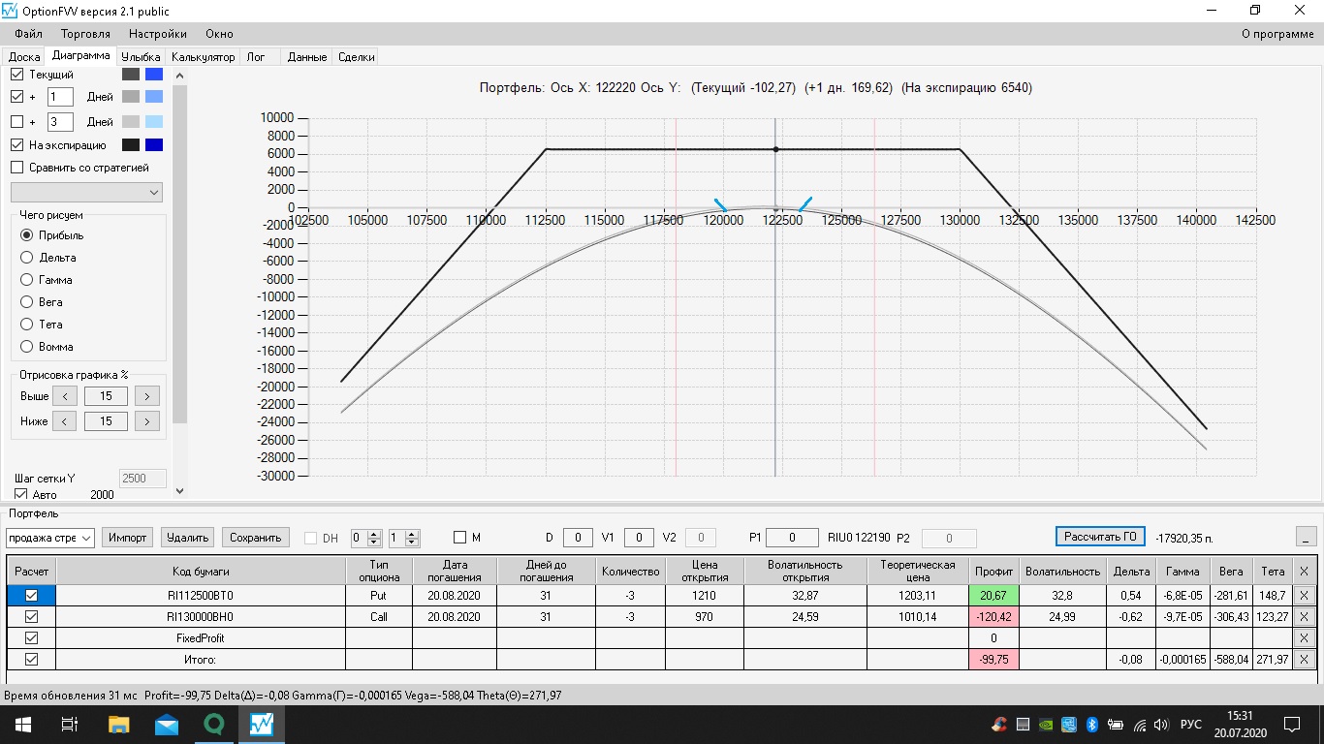
Task: Click the Удалить button
Action: [187, 538]
